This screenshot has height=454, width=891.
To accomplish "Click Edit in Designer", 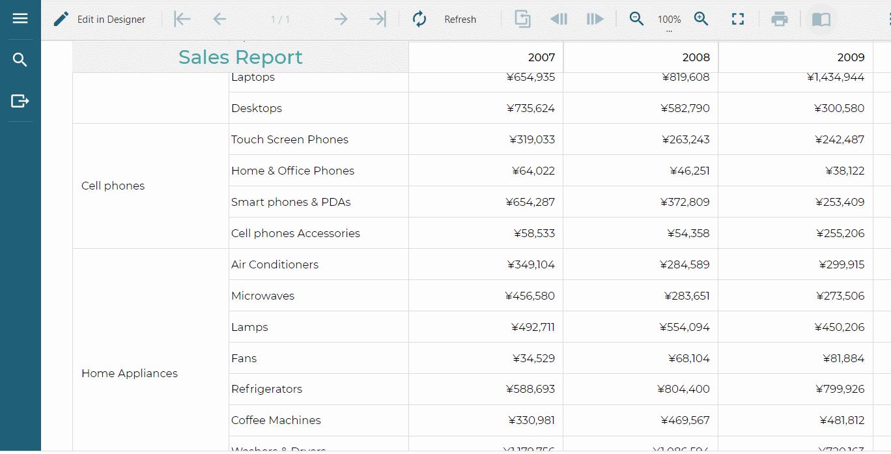I will coord(100,19).
